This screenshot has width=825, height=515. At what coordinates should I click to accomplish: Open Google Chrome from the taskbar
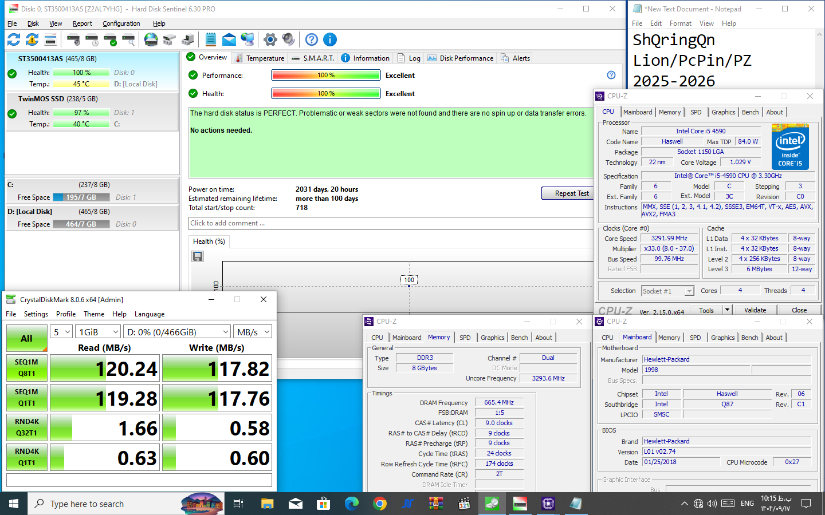379,504
